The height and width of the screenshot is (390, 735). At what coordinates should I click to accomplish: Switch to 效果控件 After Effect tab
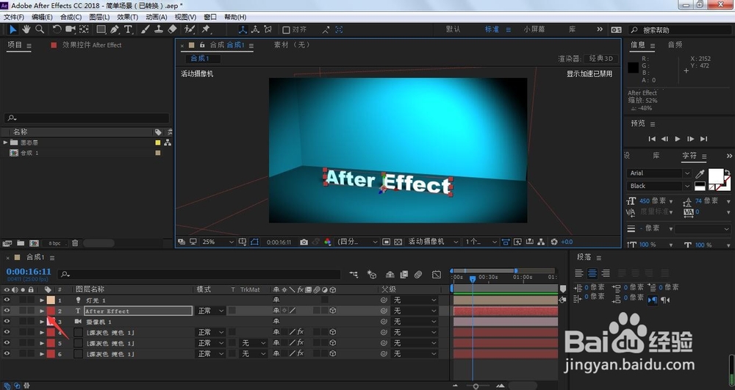92,45
